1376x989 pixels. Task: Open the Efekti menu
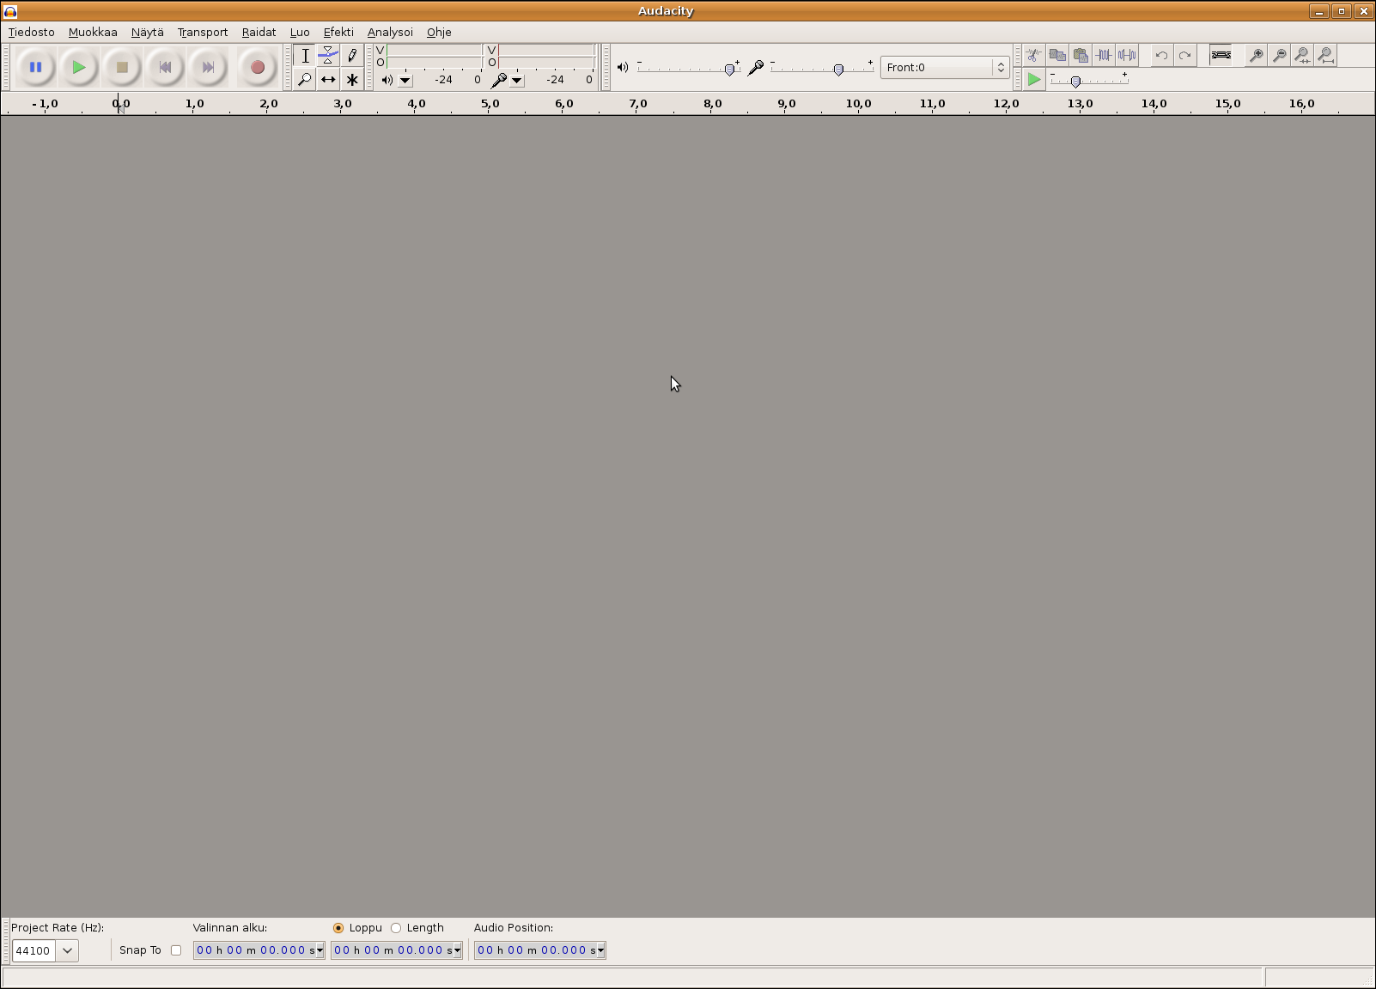point(338,32)
